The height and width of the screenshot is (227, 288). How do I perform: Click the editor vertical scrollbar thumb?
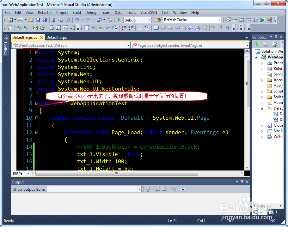(x=247, y=83)
